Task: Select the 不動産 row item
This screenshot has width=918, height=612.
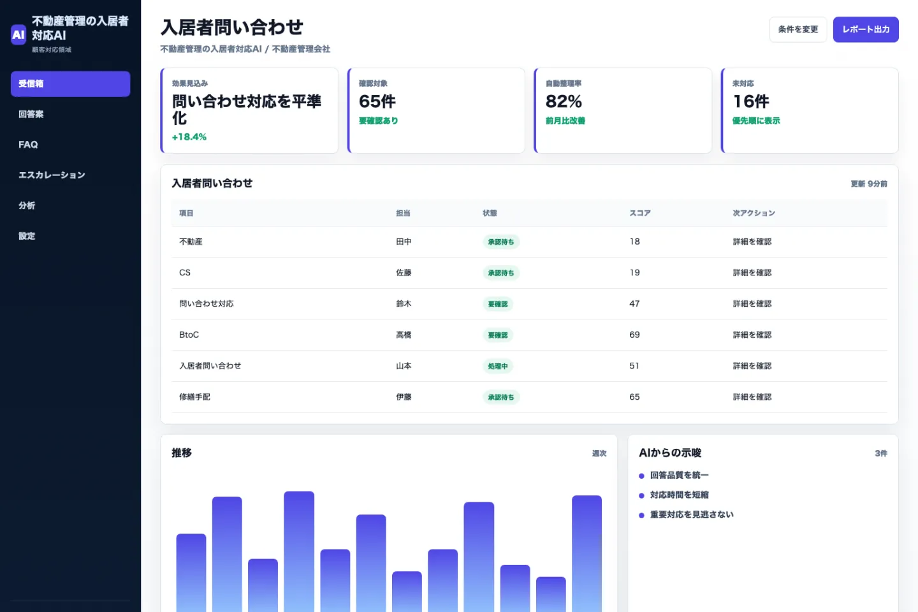Action: (x=191, y=242)
